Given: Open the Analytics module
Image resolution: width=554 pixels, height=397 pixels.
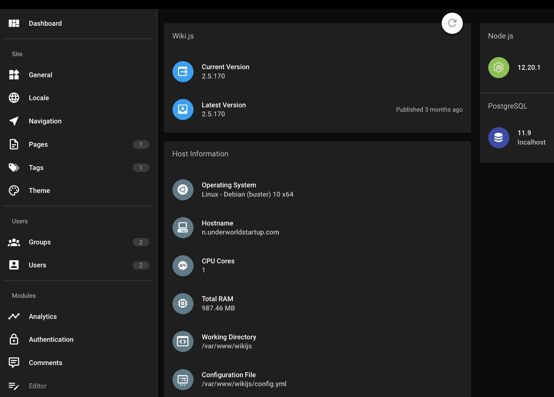Looking at the screenshot, I should pyautogui.click(x=78, y=316).
